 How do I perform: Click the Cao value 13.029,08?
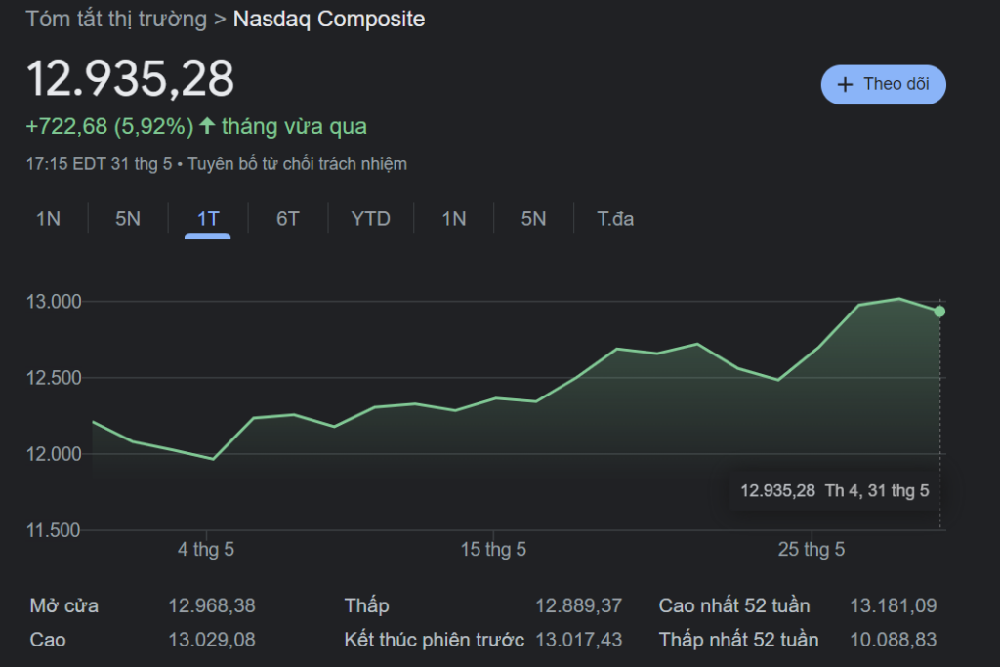click(212, 639)
